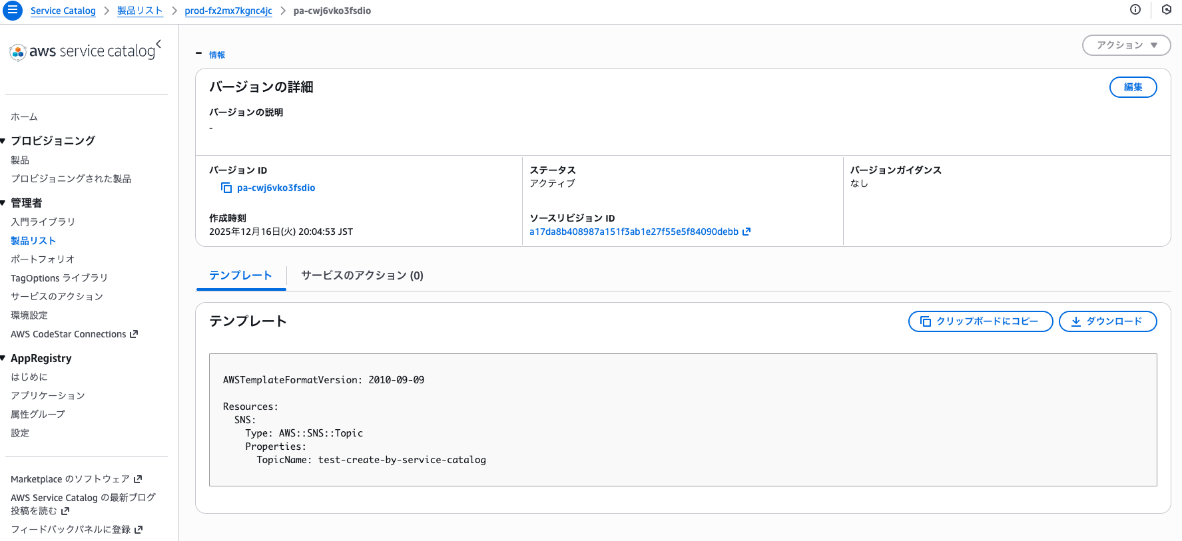Download the template with ダウンロード button

click(x=1107, y=321)
